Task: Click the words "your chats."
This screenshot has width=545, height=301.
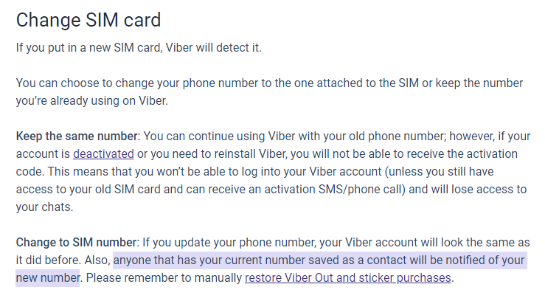Action: click(x=44, y=207)
